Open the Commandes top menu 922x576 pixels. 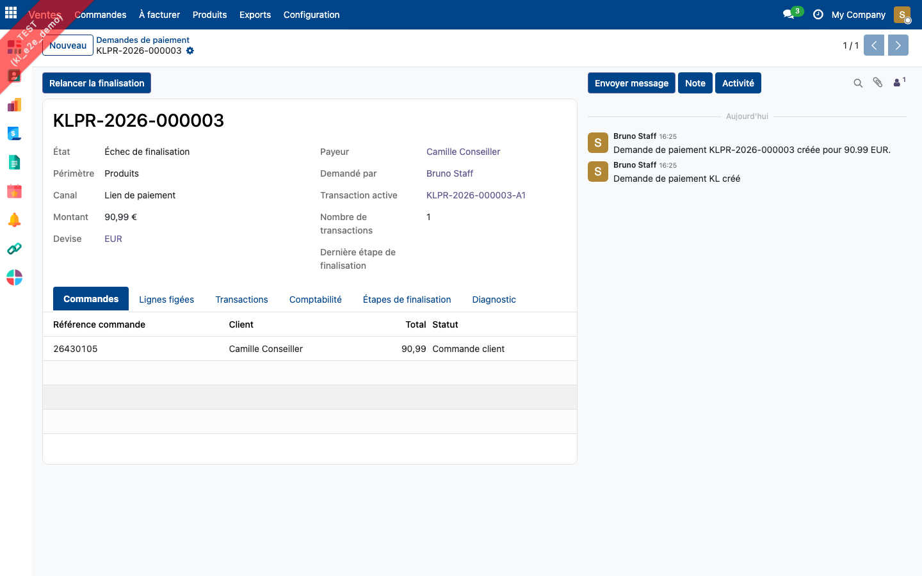coord(101,15)
